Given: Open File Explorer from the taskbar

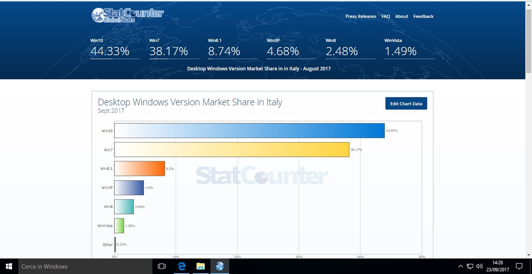Looking at the screenshot, I should [200, 266].
